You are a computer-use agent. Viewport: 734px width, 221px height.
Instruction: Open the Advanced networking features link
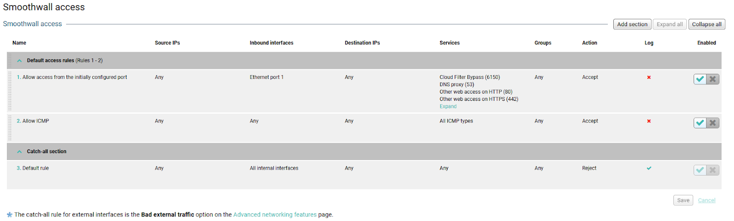click(275, 215)
